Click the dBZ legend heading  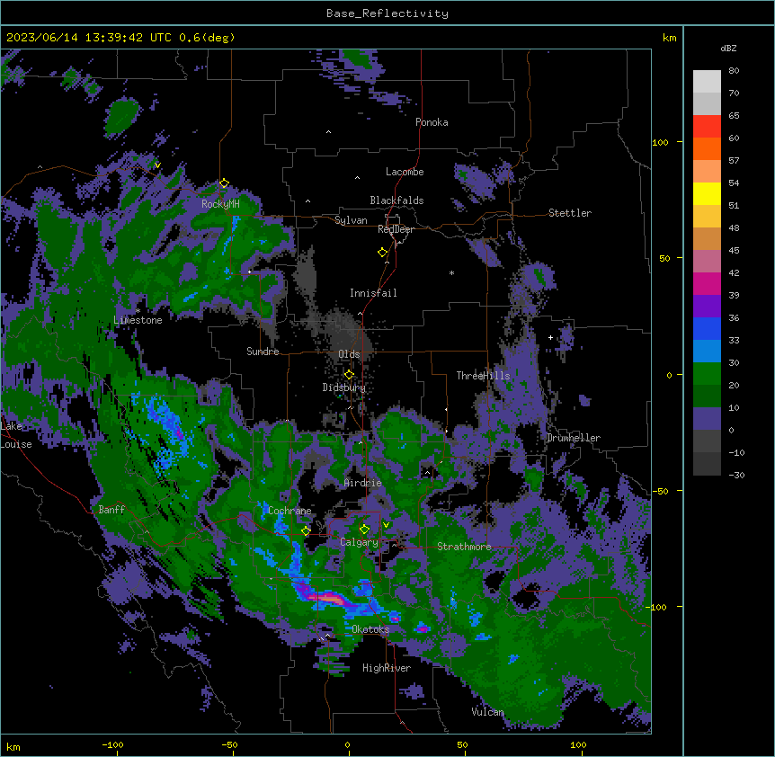click(728, 49)
